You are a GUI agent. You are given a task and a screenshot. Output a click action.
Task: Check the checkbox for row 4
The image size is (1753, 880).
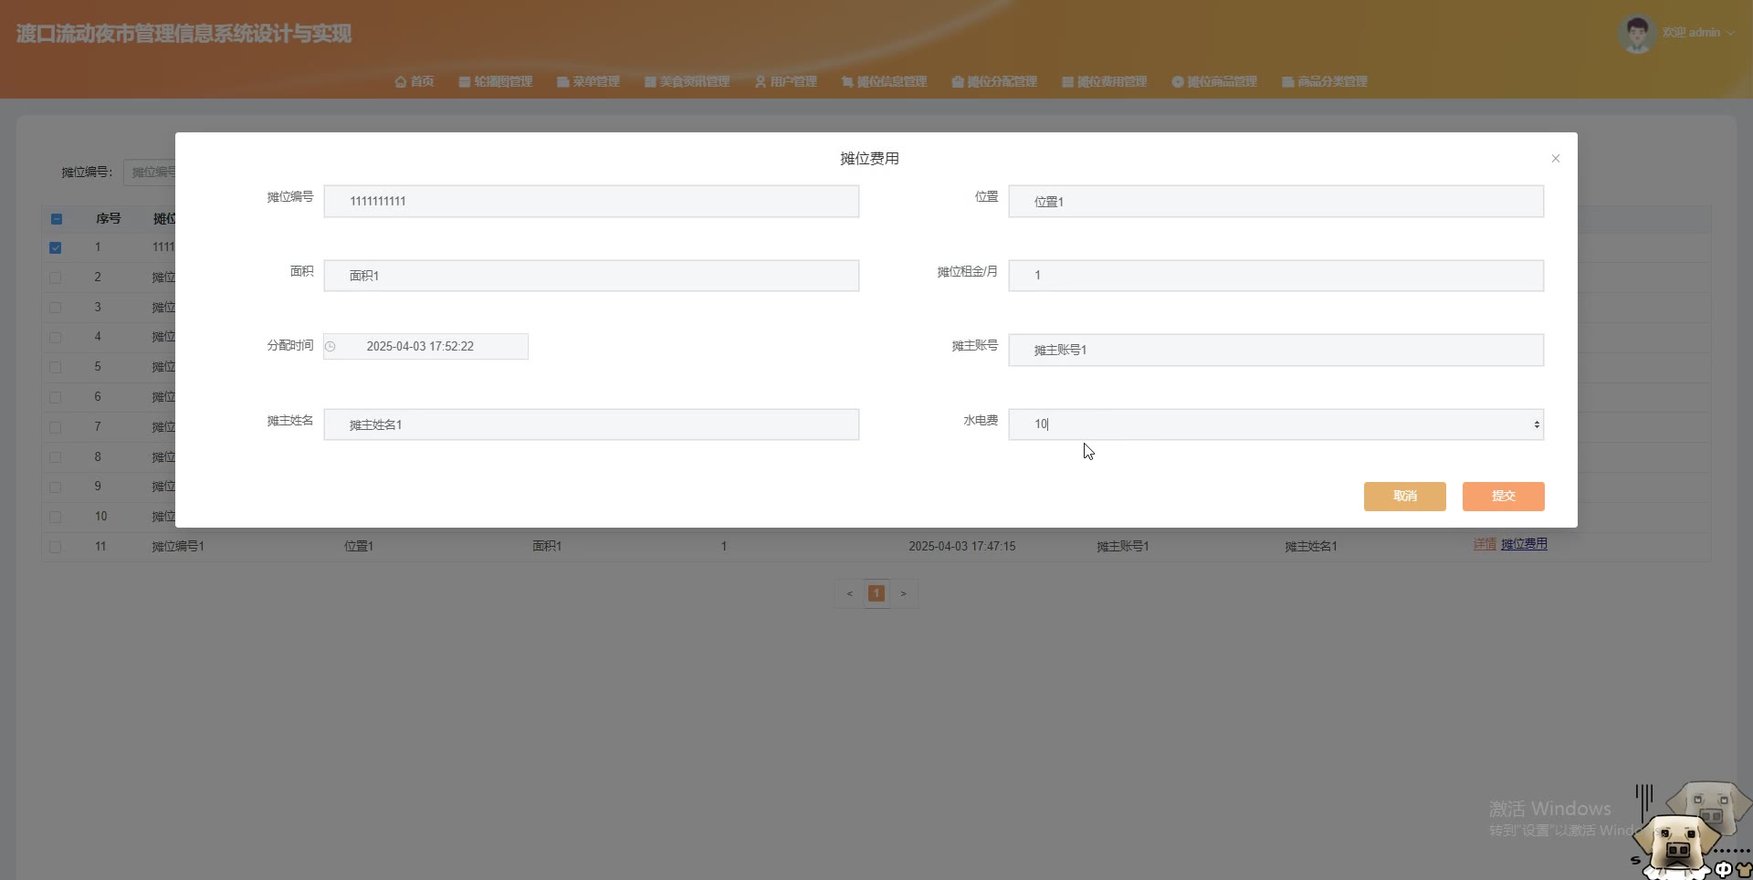coord(56,337)
